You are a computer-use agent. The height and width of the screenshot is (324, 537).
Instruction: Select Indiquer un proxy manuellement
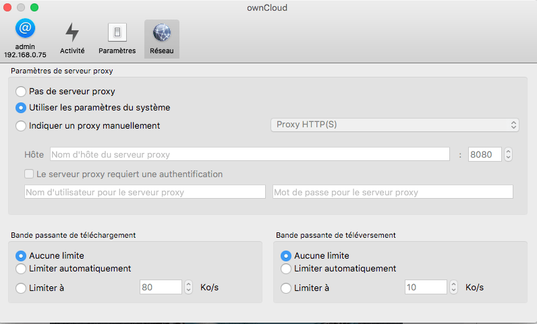(x=21, y=125)
